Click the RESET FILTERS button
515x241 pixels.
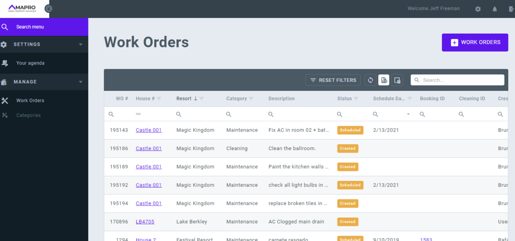(333, 80)
